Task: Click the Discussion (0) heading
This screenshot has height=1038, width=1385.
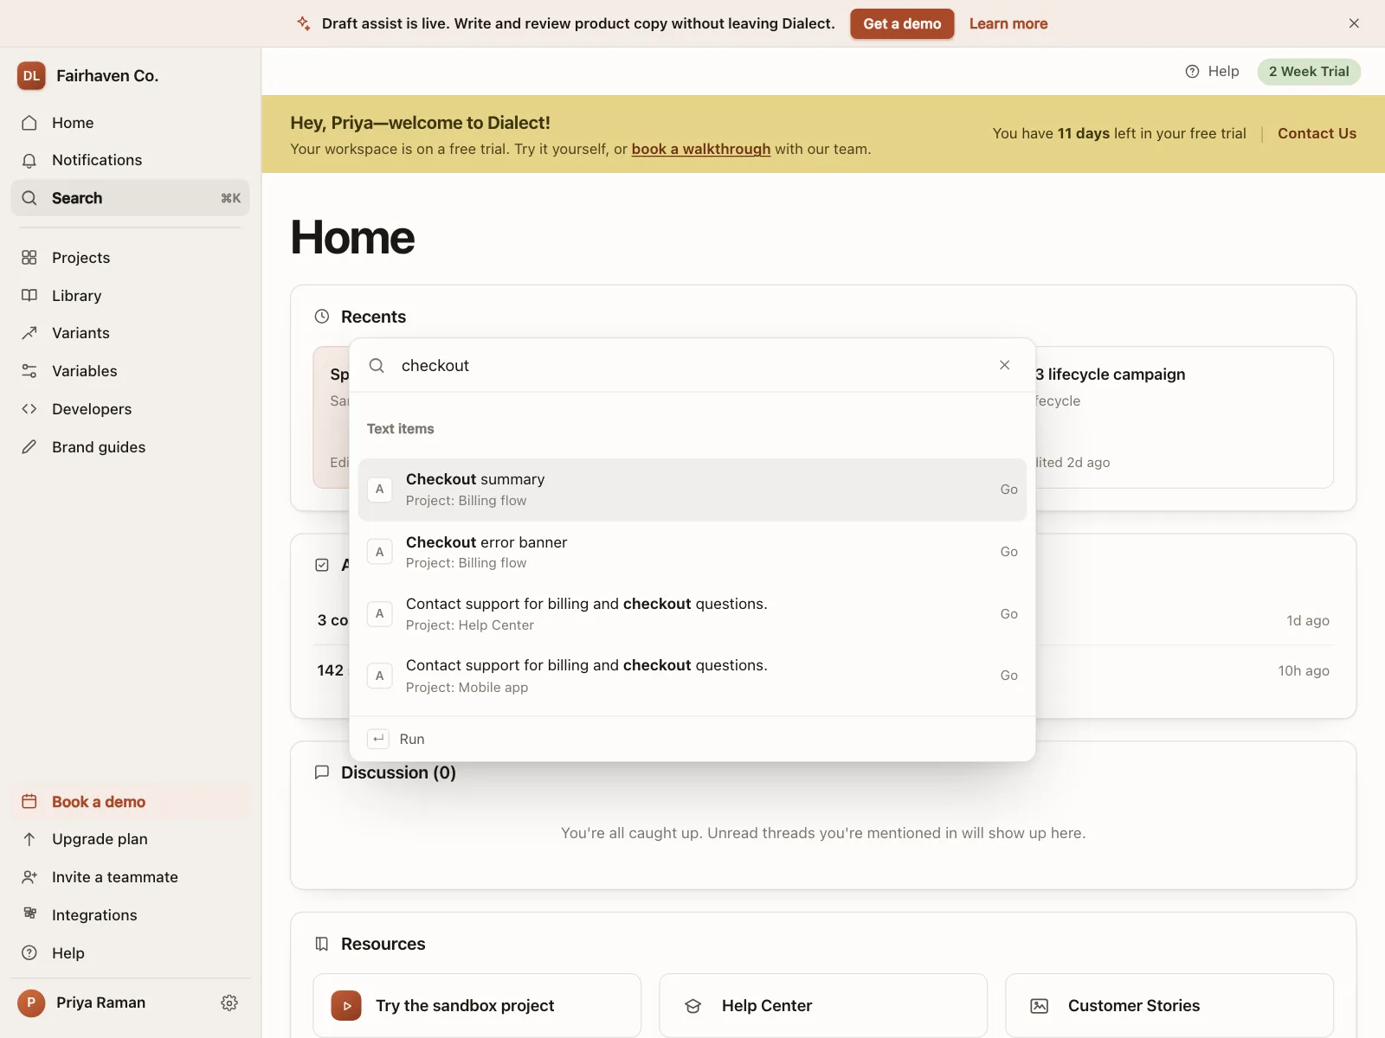Action: coord(398,772)
